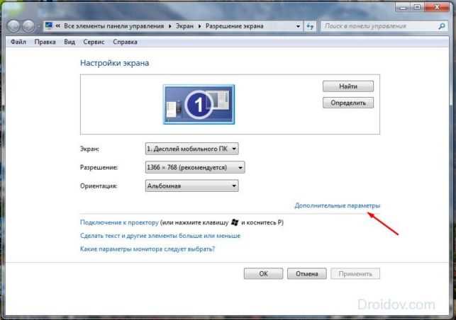Refresh the page with the refresh icon

(310, 26)
